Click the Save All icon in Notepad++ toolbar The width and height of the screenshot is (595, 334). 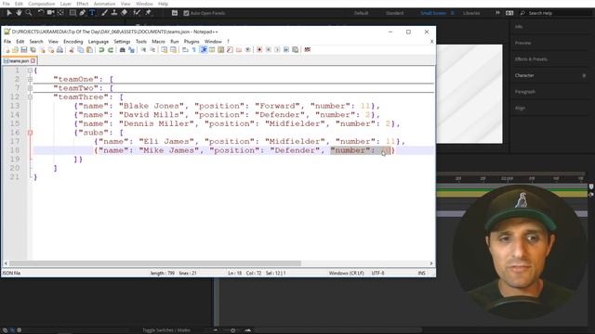coord(33,50)
